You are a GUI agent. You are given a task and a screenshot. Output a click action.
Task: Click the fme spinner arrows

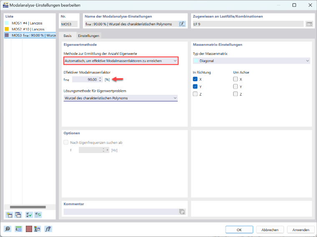coord(100,79)
